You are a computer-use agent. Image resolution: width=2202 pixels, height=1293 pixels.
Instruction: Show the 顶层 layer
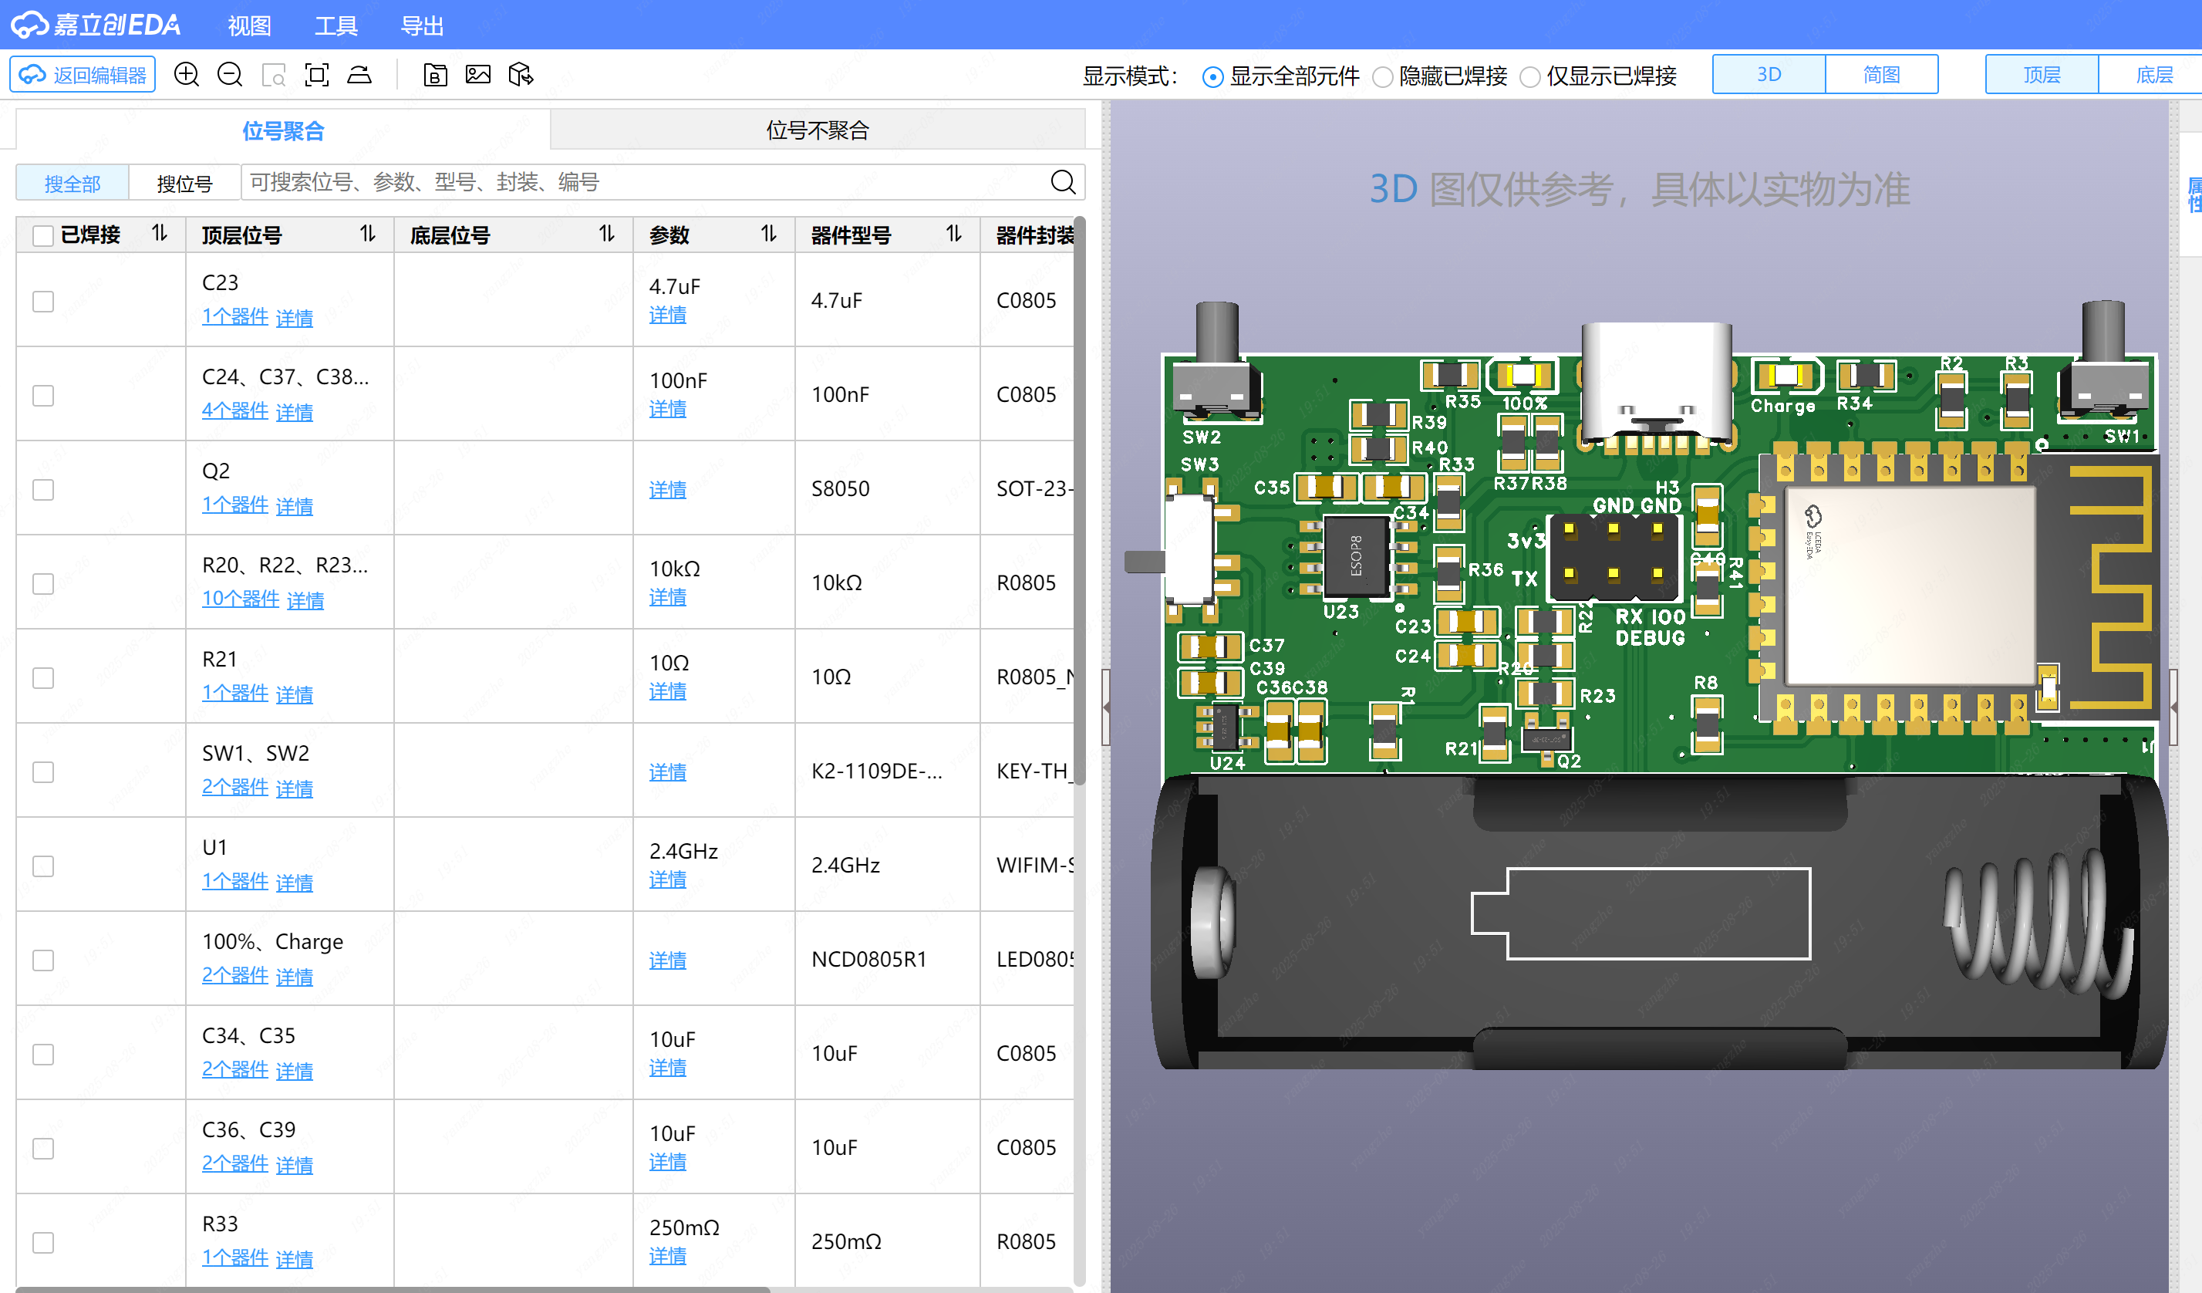[x=2042, y=74]
